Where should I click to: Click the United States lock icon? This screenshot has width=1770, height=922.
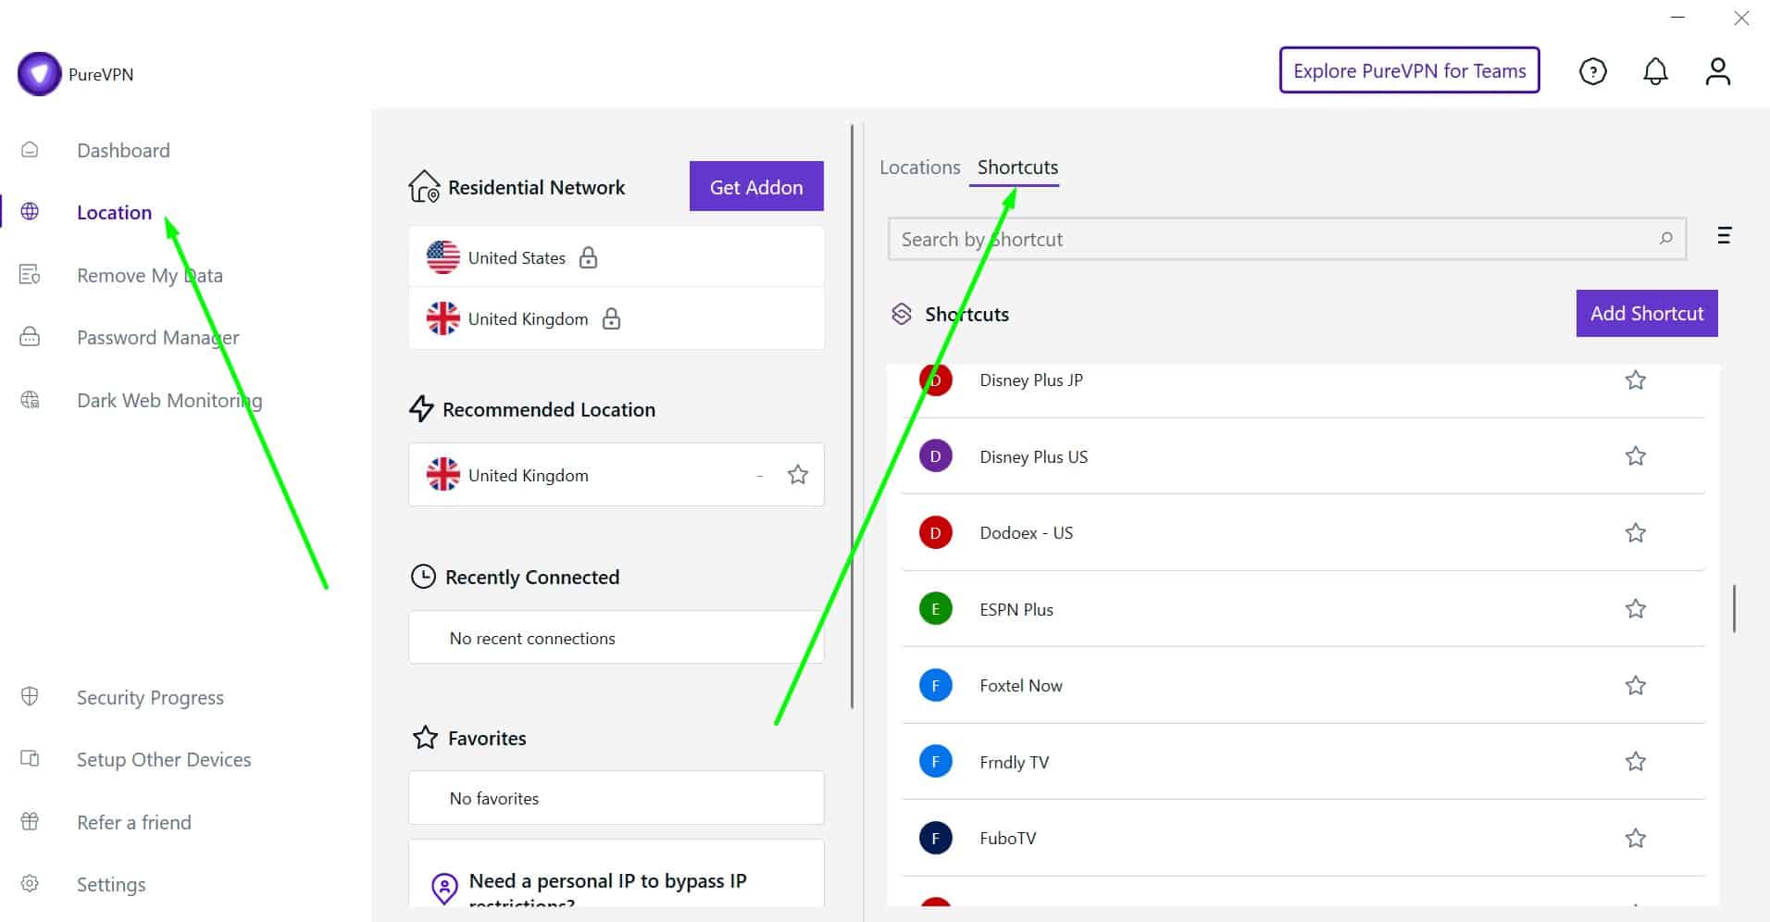588,257
